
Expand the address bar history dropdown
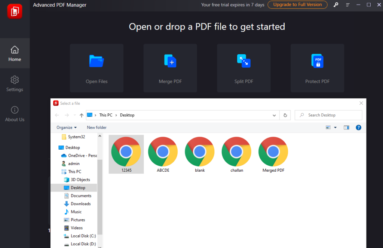(x=274, y=115)
